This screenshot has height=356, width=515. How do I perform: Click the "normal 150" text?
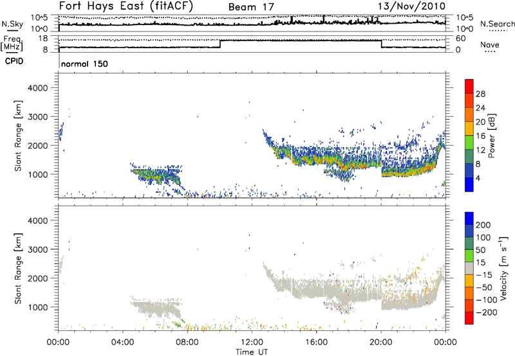tap(84, 64)
